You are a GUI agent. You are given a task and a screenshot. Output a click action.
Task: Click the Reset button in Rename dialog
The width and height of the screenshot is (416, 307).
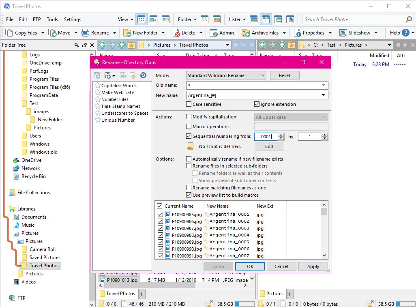[x=285, y=75]
